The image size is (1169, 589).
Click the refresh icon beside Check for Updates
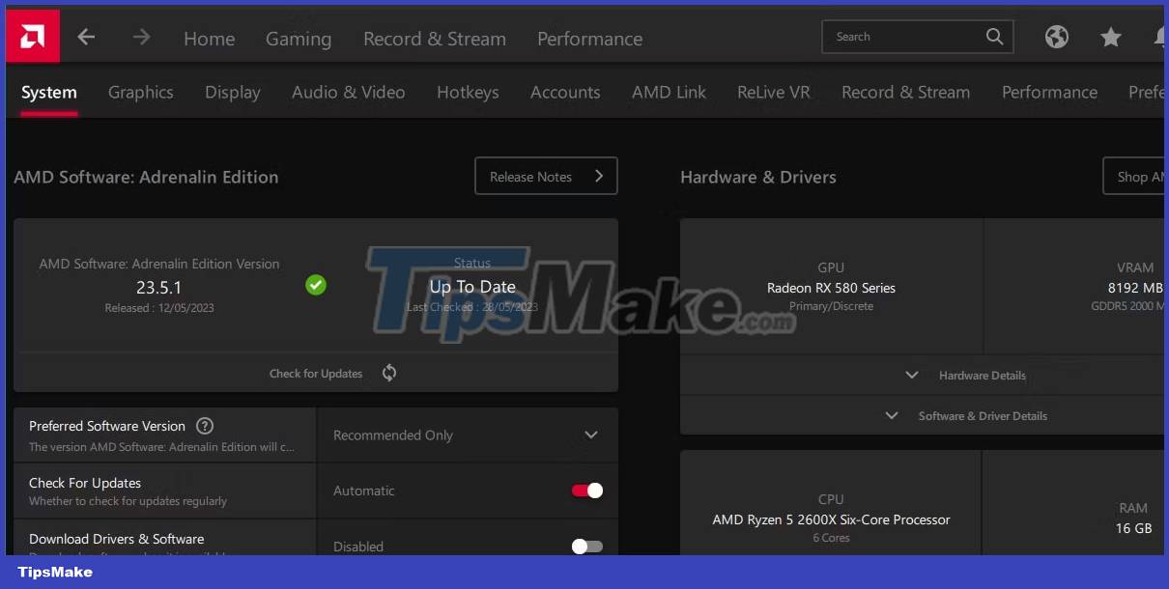[388, 373]
